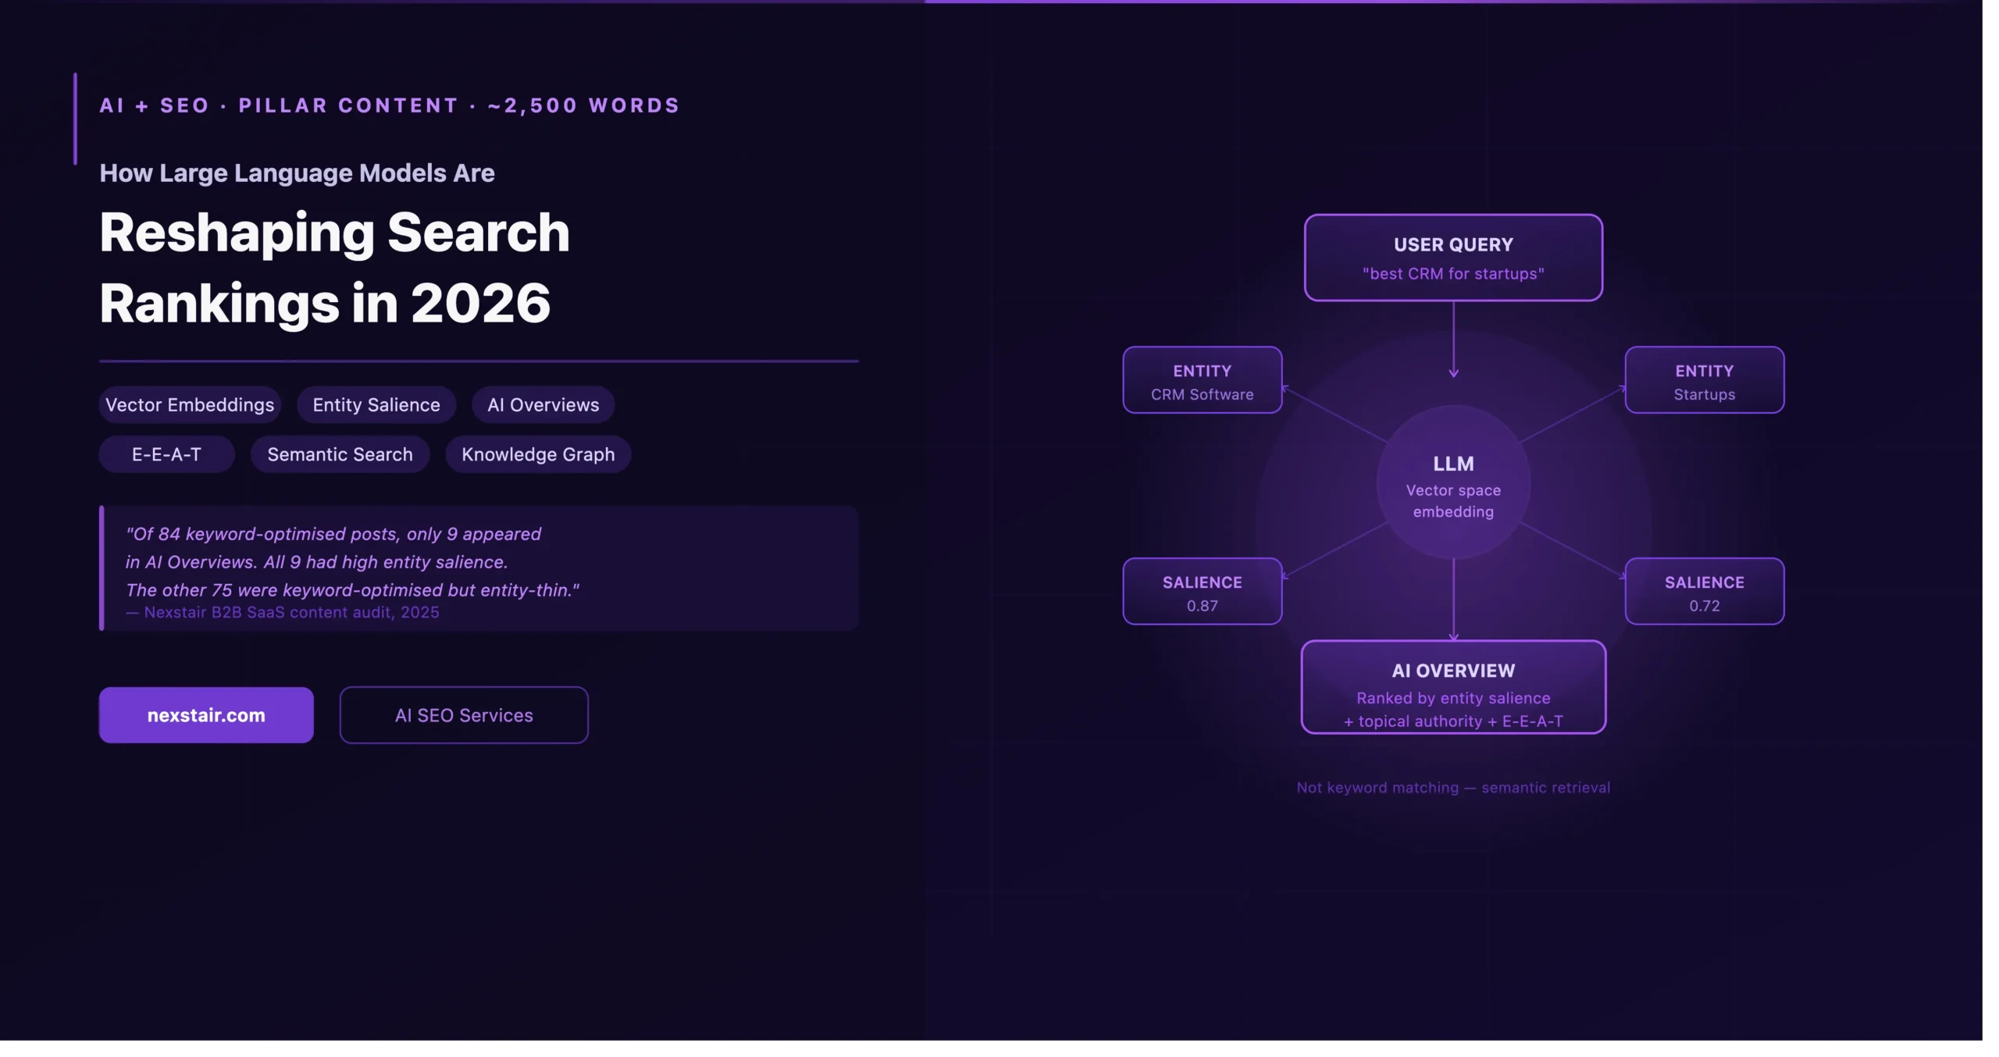
Task: Click the central LLM circle
Action: click(x=1453, y=482)
